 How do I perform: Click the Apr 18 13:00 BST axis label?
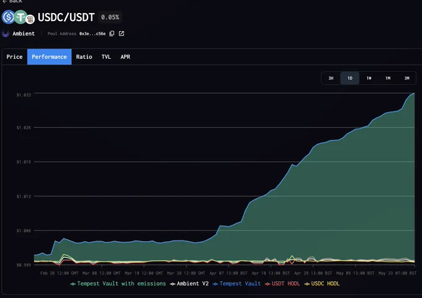click(271, 273)
